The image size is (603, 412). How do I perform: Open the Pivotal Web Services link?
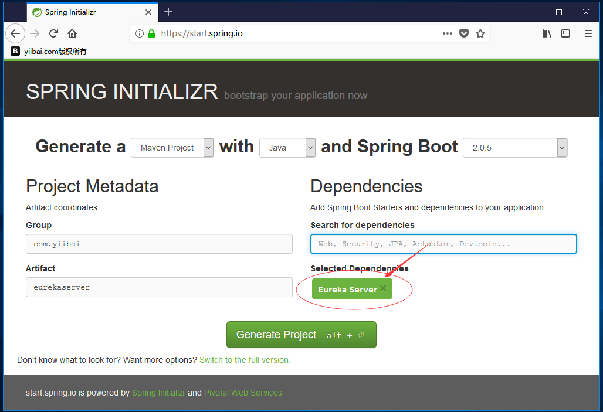coord(243,393)
